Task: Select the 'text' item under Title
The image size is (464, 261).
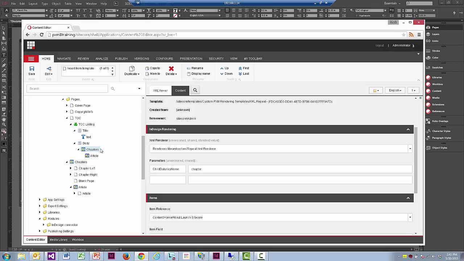Action: pyautogui.click(x=88, y=137)
